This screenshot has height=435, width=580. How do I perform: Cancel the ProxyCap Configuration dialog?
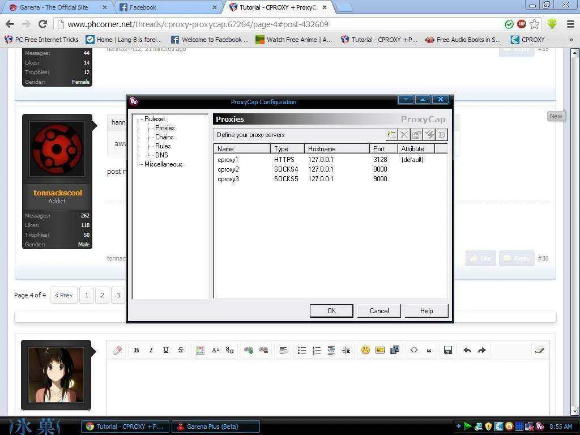point(379,311)
